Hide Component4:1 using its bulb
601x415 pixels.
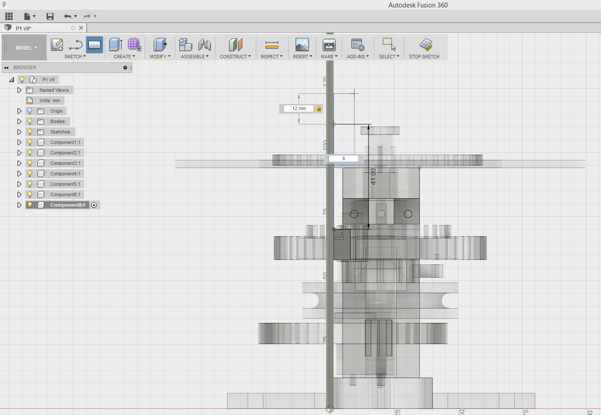(30, 174)
